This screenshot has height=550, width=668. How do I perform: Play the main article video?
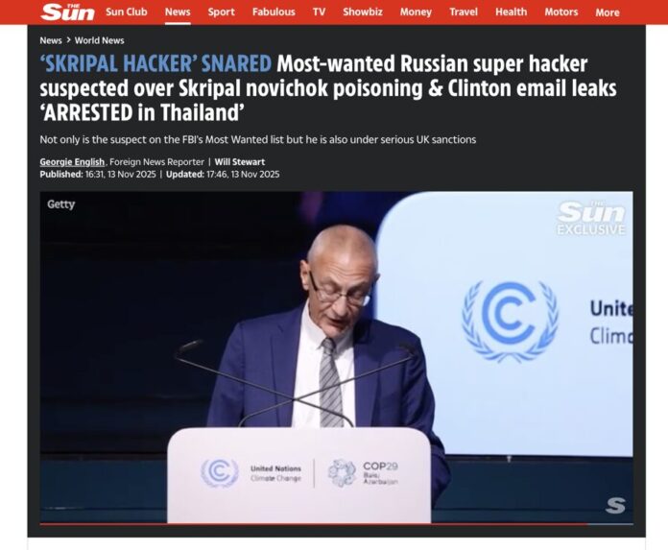click(337, 357)
